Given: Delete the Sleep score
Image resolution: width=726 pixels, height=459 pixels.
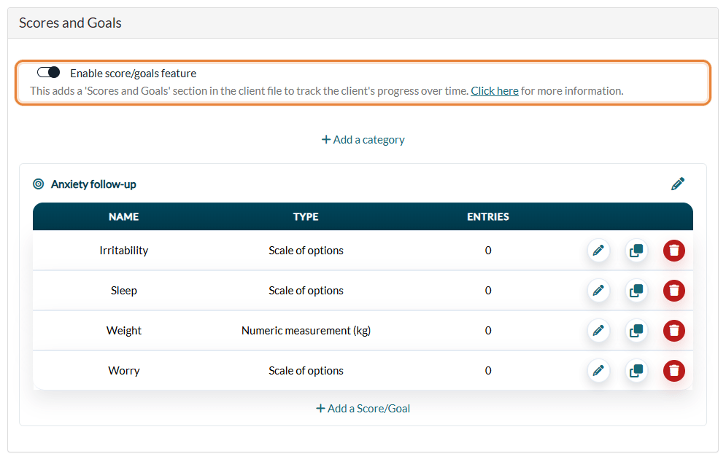Looking at the screenshot, I should (x=673, y=291).
